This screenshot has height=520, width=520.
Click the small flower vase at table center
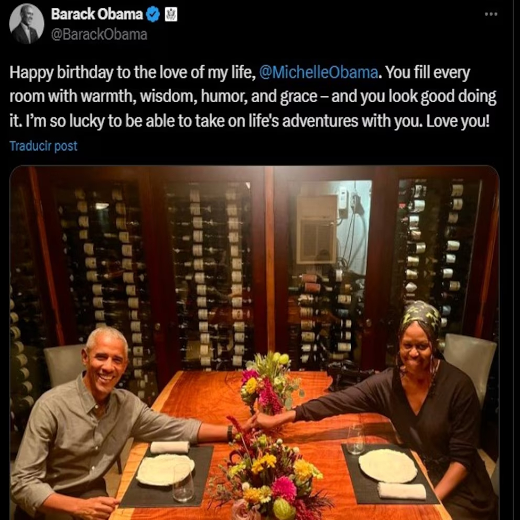click(268, 383)
